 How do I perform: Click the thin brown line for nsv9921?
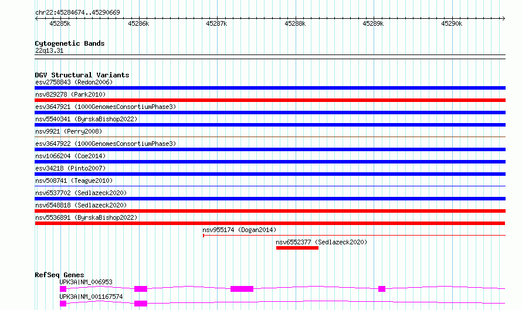click(270, 137)
